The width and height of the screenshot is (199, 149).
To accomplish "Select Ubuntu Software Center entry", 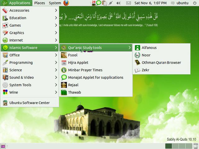I will (30, 103).
